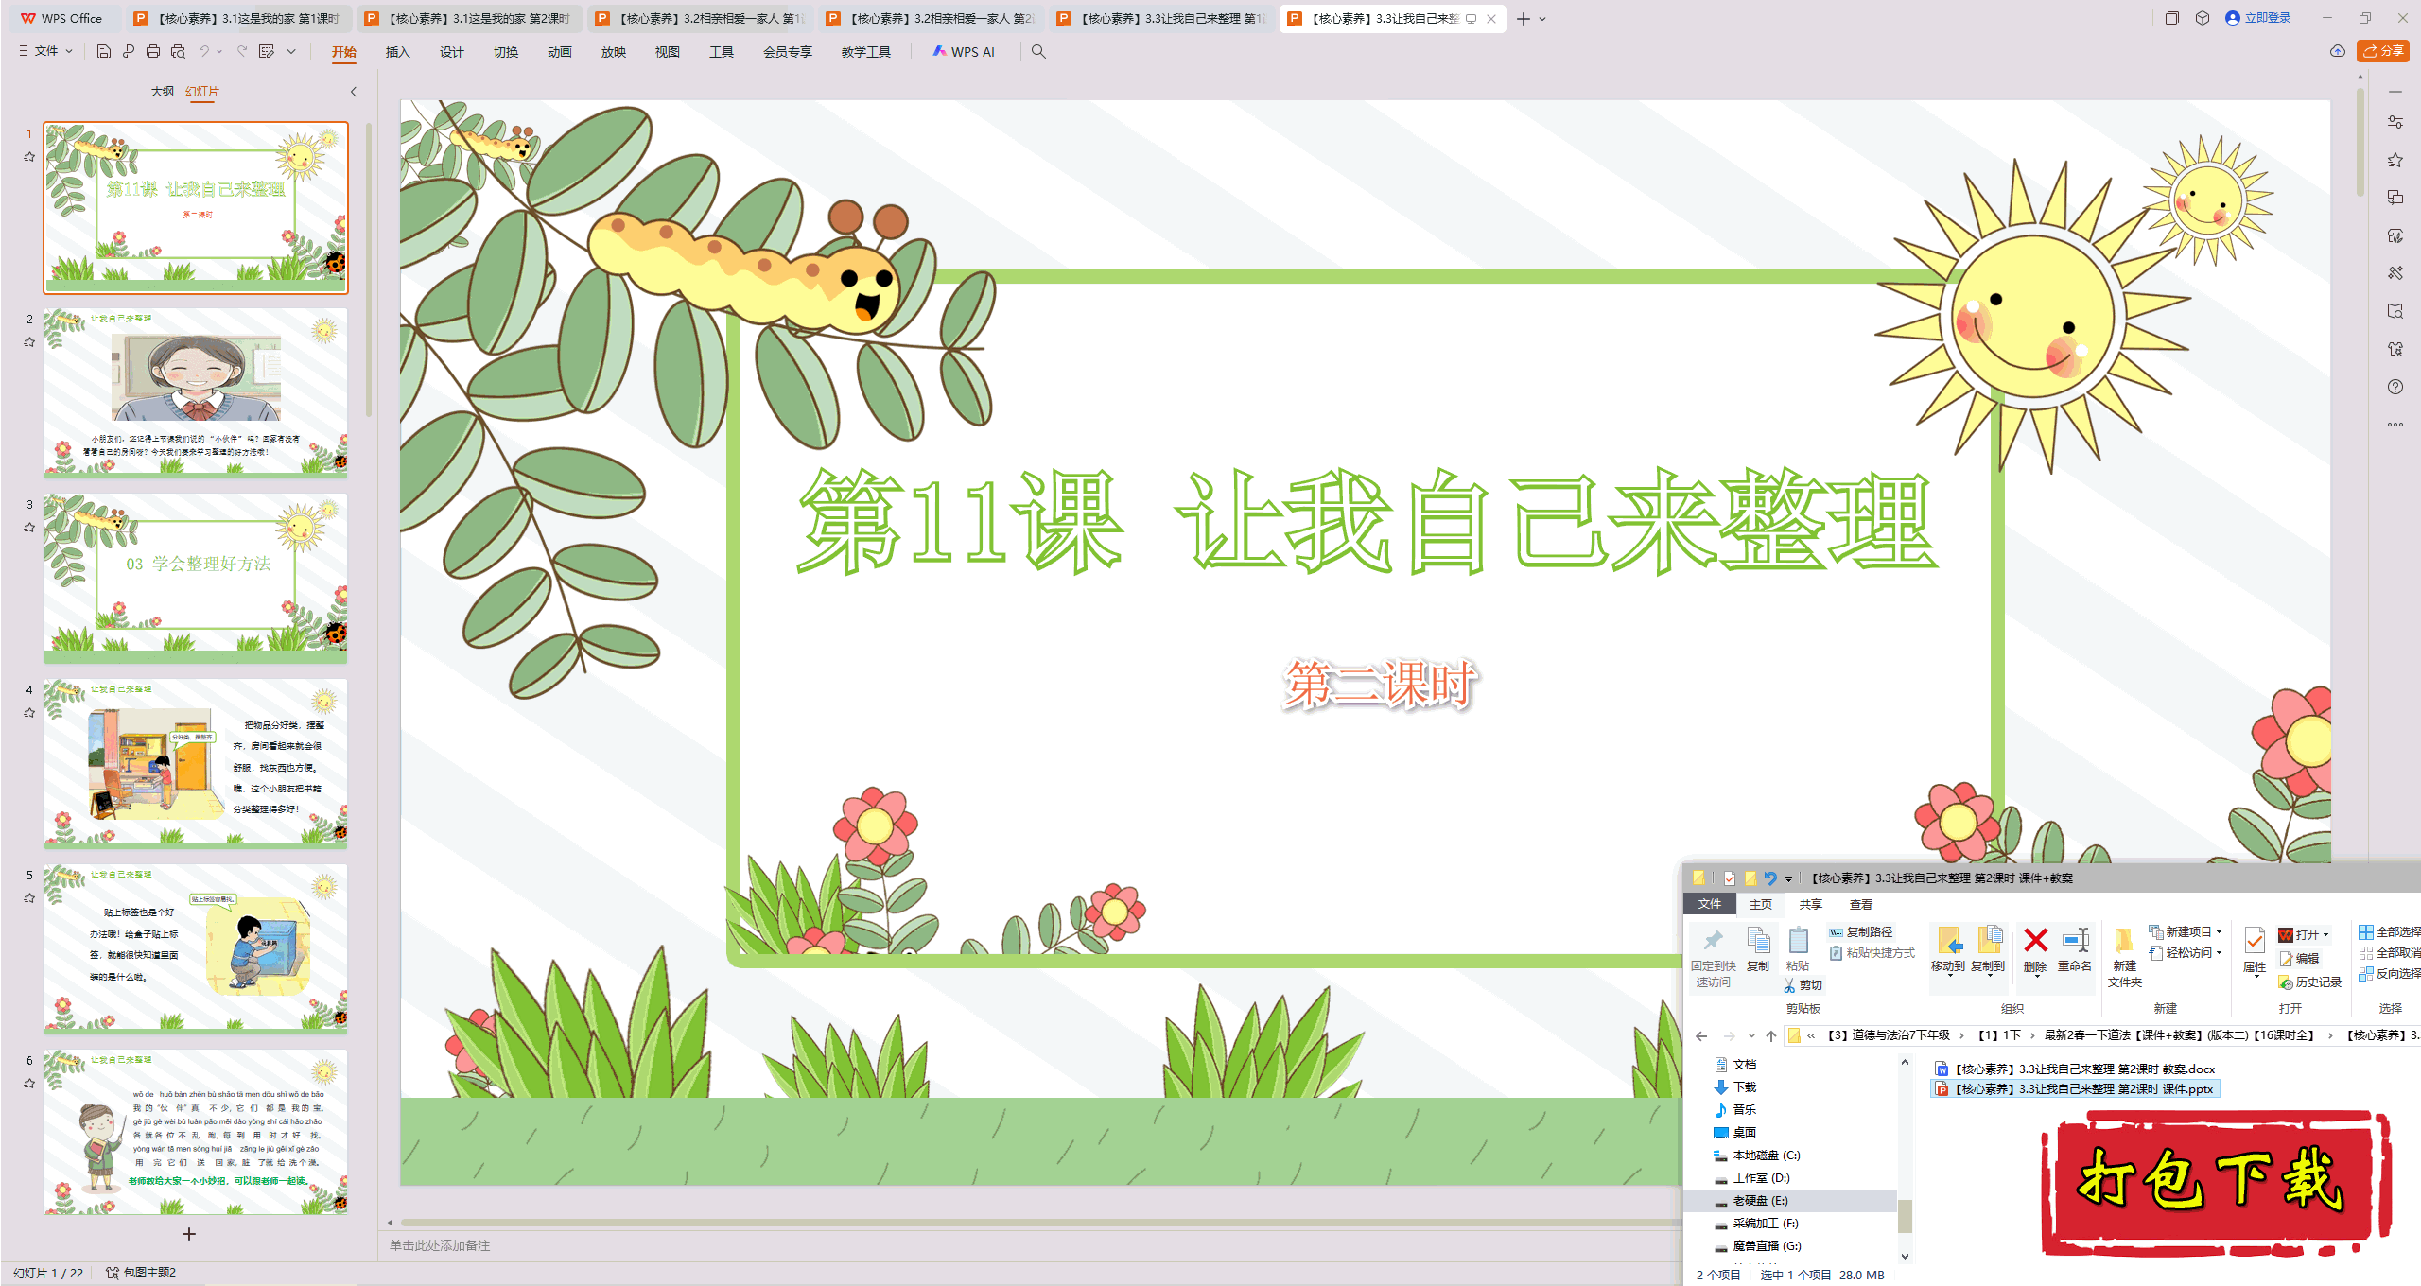Click Cut scissors in Explorer ribbon

tap(1803, 984)
